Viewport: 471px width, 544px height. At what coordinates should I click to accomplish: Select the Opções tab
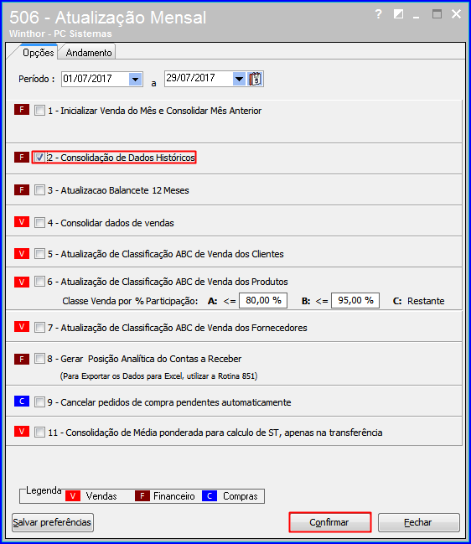[39, 53]
